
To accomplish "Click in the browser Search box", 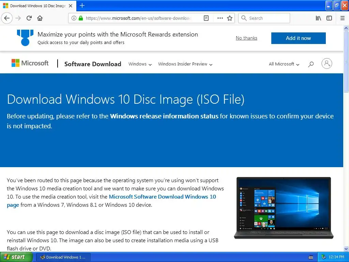I will [x=264, y=18].
